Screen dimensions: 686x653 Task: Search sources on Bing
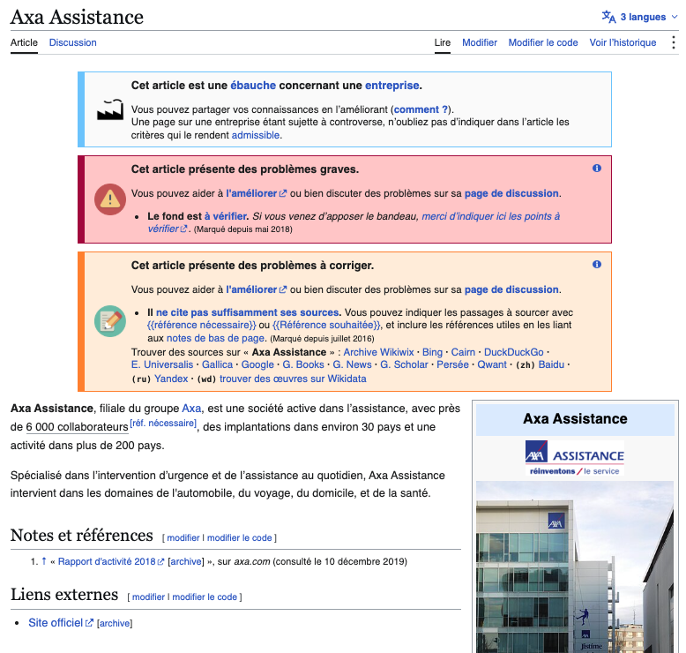432,352
